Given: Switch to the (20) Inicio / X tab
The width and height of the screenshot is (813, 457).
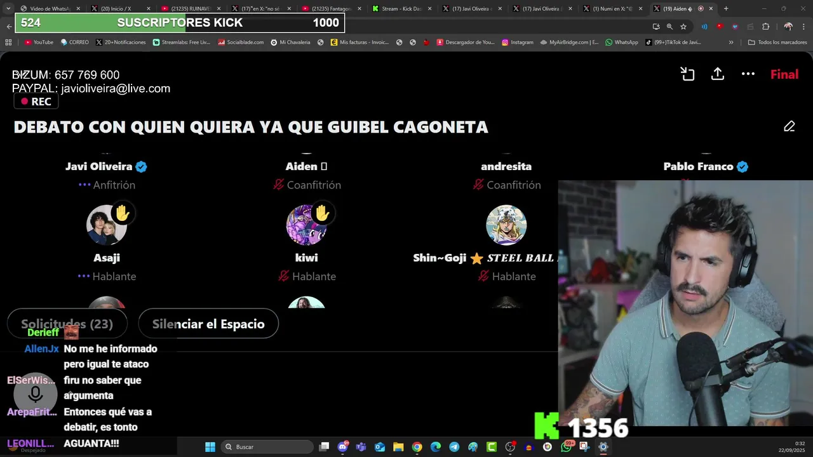Looking at the screenshot, I should 119,8.
